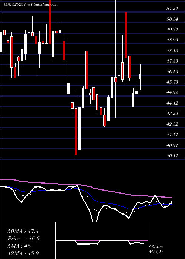Click the 45.73 price axis label
185x259 pixels.
coord(172,82)
